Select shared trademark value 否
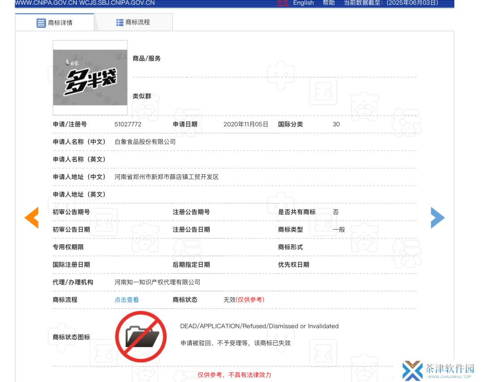Viewport: 483px width, 382px height. tap(336, 212)
